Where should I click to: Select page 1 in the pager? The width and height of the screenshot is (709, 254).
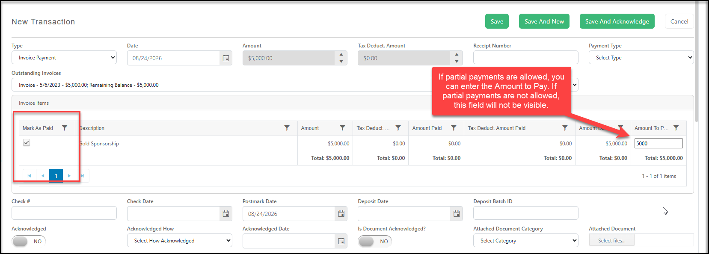[x=56, y=176]
